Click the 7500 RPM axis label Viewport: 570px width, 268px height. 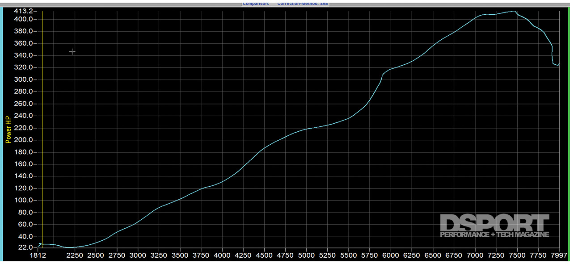point(517,256)
